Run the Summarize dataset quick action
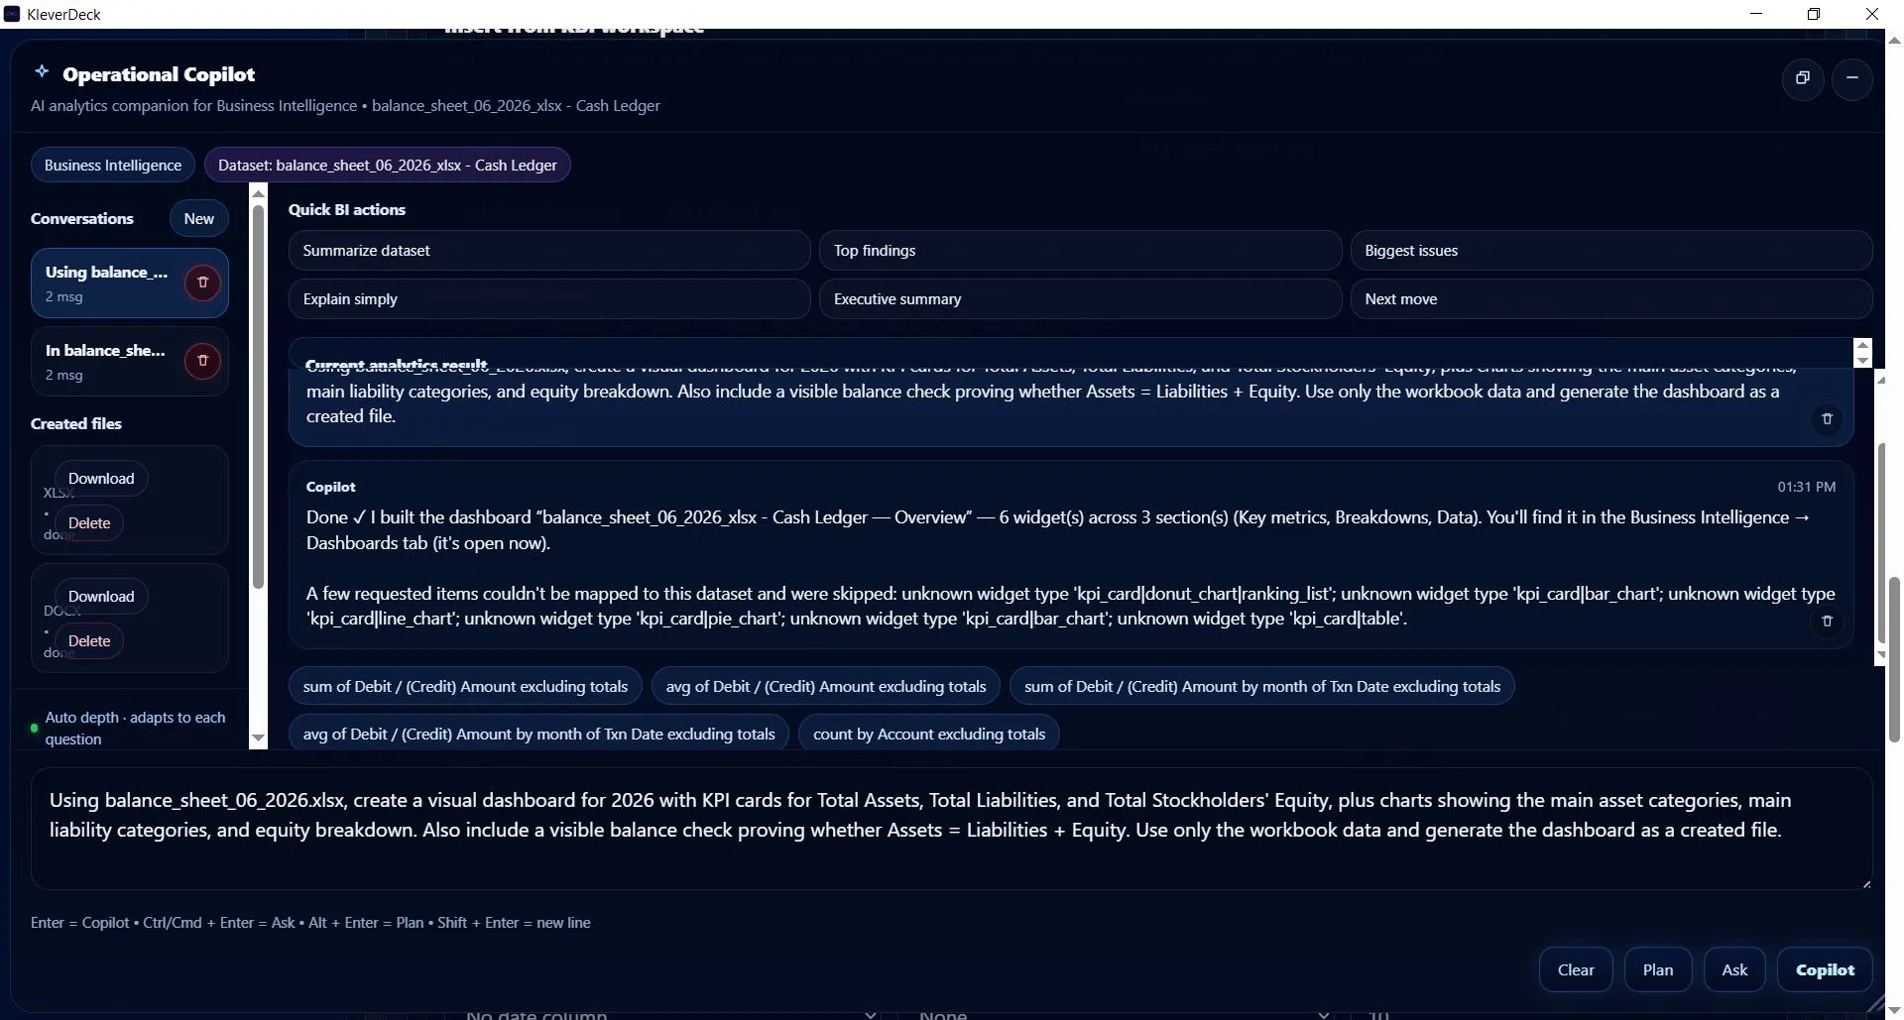 pos(549,251)
